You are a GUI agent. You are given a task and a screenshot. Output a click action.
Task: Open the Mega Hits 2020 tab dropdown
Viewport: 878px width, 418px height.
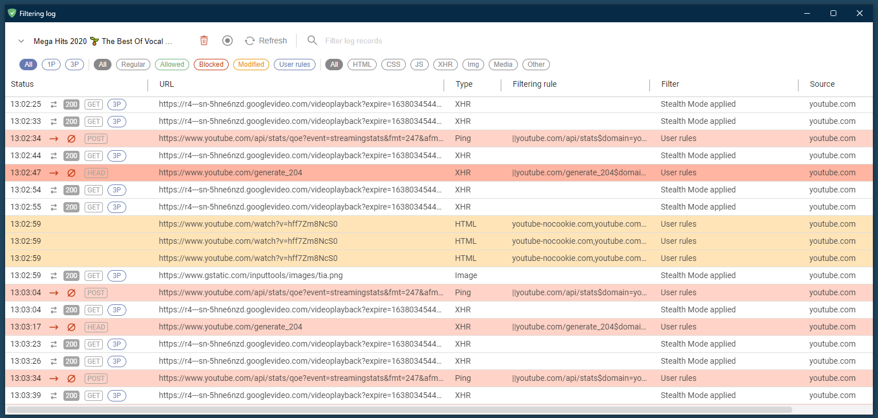click(103, 41)
